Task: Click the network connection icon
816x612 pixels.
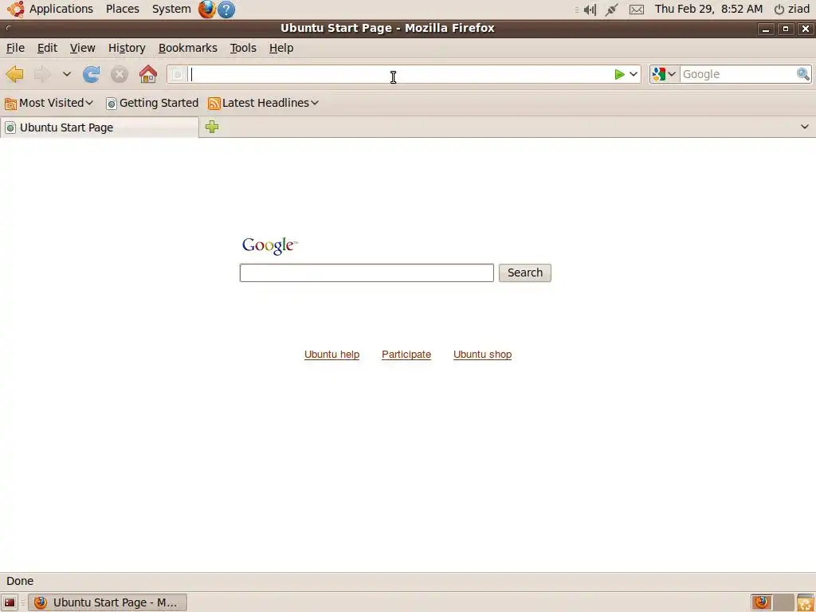Action: [x=611, y=10]
